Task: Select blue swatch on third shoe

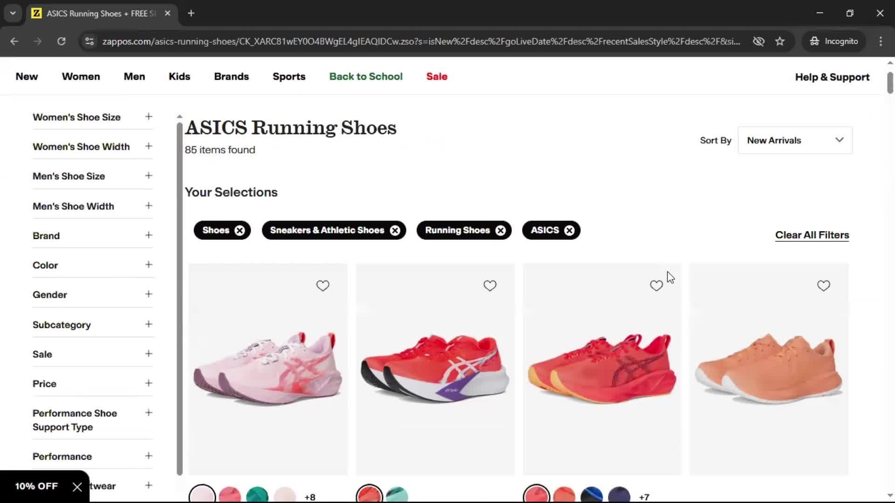Action: click(592, 496)
